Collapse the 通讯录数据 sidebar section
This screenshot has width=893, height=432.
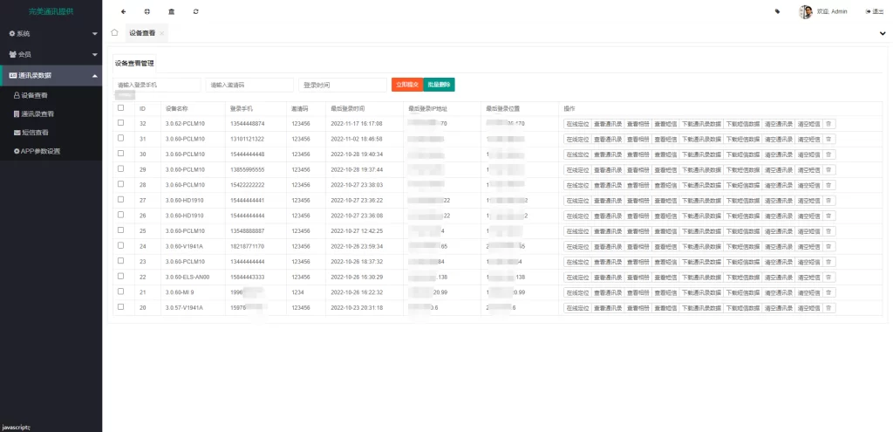[x=51, y=75]
